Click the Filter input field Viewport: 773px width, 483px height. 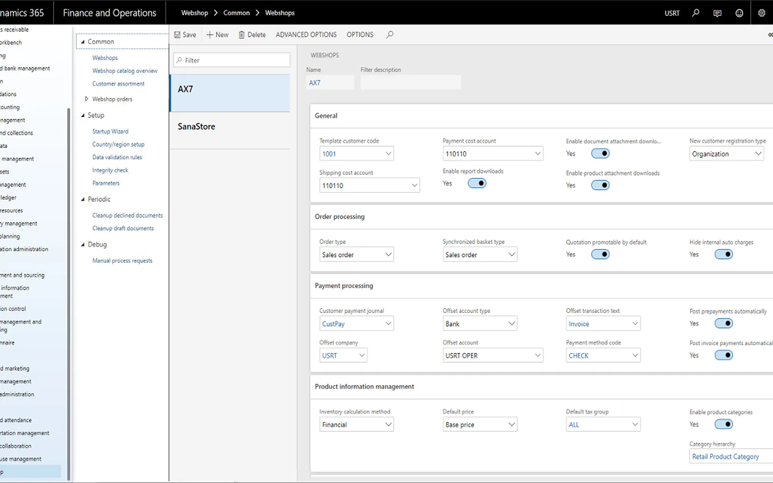[x=232, y=60]
